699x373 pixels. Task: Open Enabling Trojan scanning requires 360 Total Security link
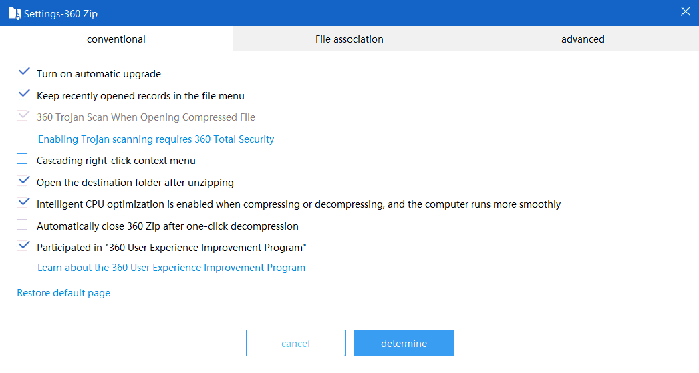click(156, 139)
